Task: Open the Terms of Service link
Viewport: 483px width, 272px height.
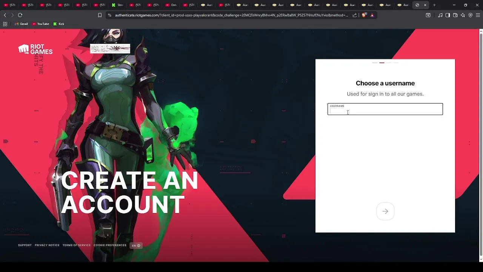Action: click(x=77, y=245)
